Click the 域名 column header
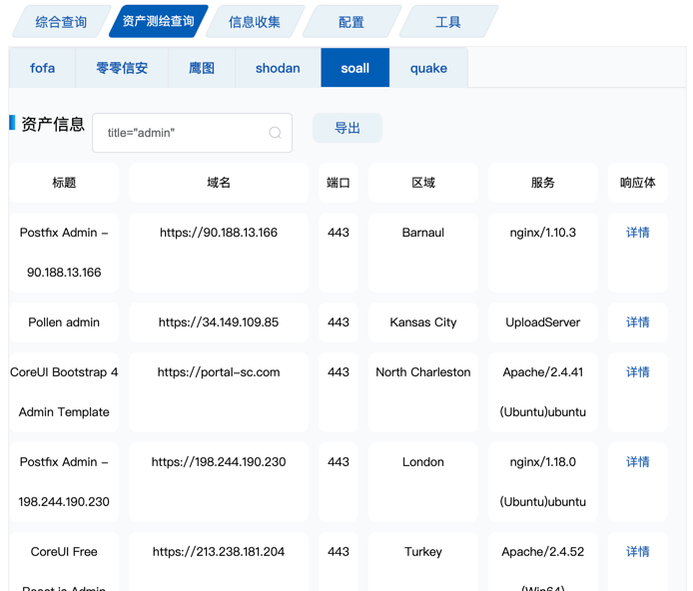Image resolution: width=693 pixels, height=591 pixels. 219,183
